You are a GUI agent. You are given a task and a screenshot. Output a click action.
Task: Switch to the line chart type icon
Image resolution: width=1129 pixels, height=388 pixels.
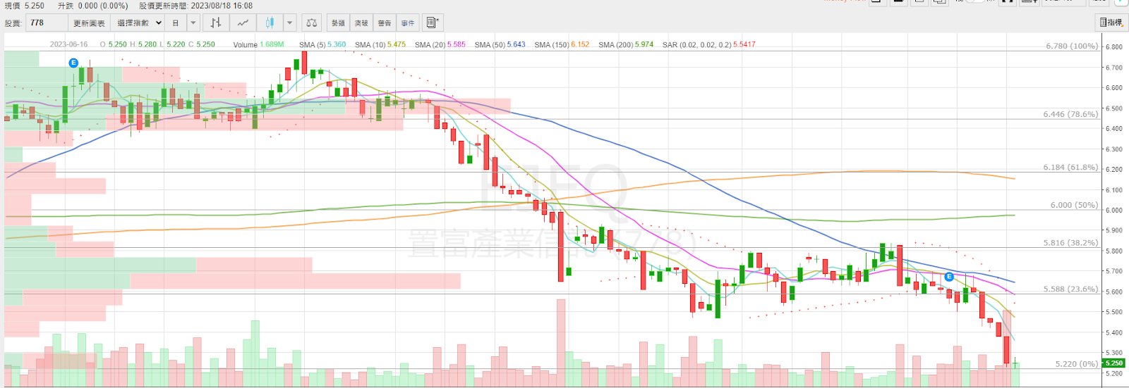click(x=243, y=23)
